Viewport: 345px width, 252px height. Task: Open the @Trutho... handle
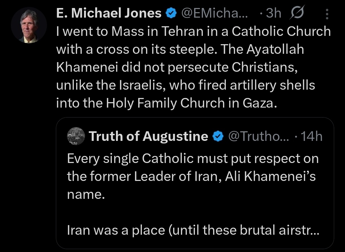point(259,136)
